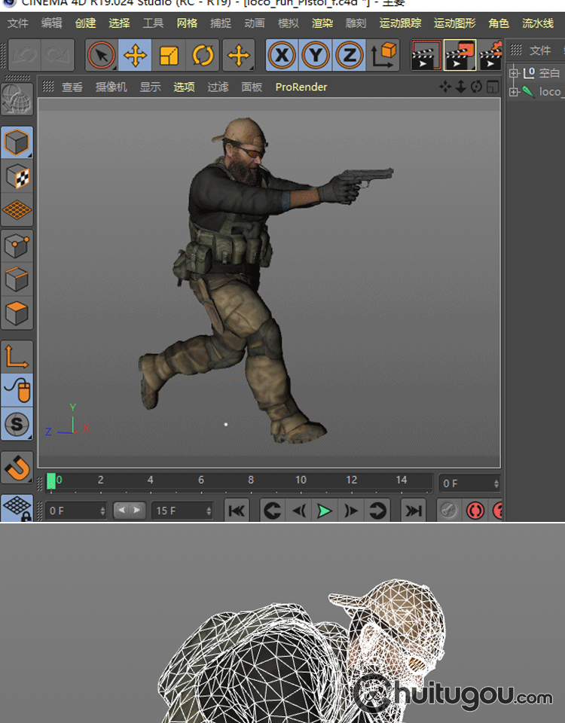
Task: Toggle the magnet Snap button
Action: click(x=17, y=468)
